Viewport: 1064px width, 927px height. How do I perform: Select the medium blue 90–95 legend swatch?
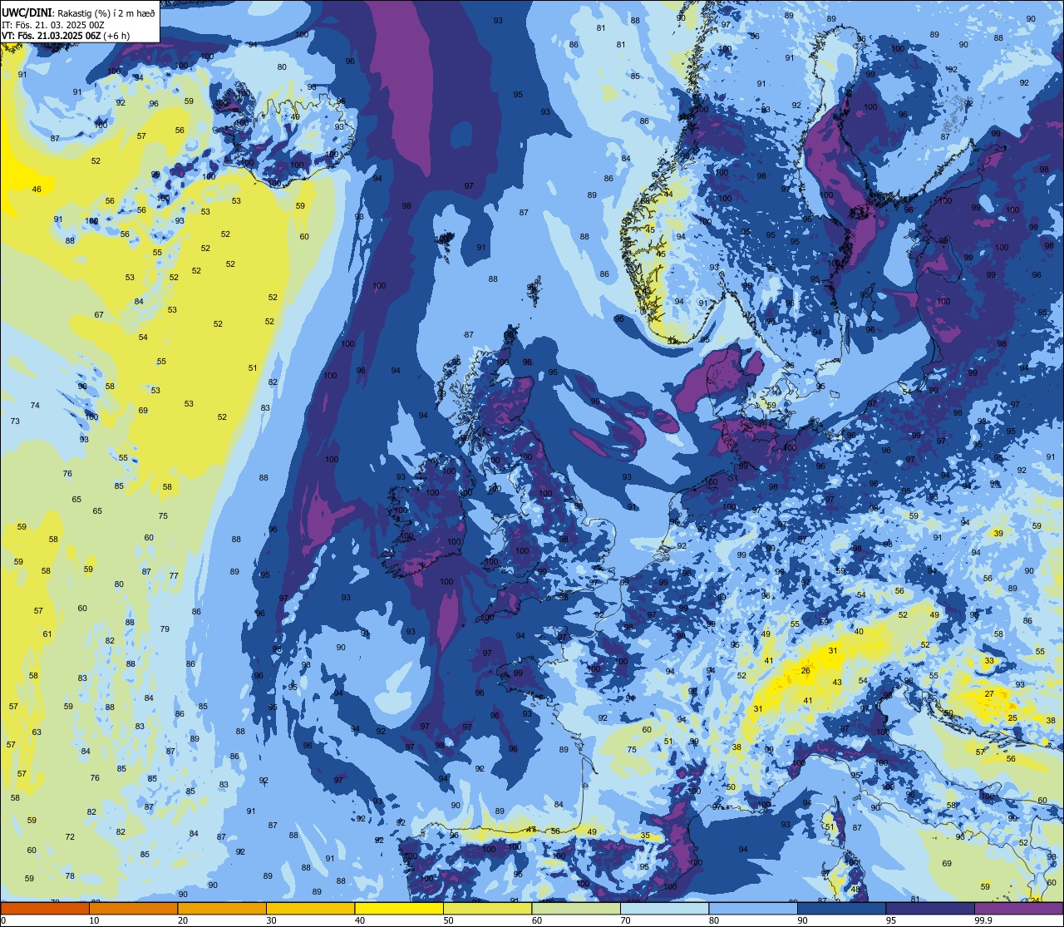tap(841, 908)
